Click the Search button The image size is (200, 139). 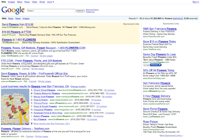pos(80,11)
